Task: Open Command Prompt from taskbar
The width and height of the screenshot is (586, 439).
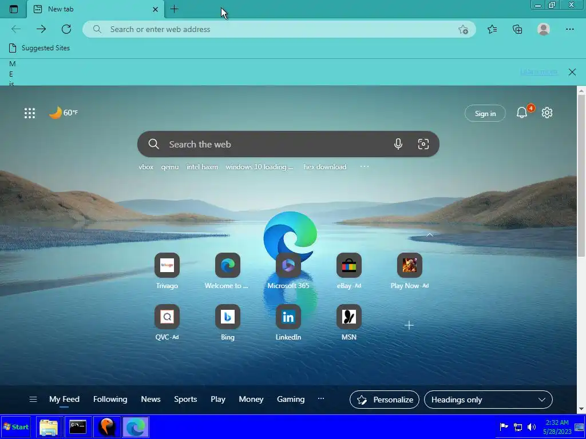Action: tap(78, 427)
